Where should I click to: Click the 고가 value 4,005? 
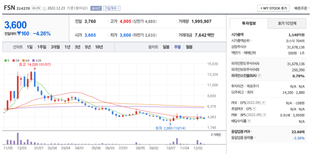pyautogui.click(x=126, y=21)
